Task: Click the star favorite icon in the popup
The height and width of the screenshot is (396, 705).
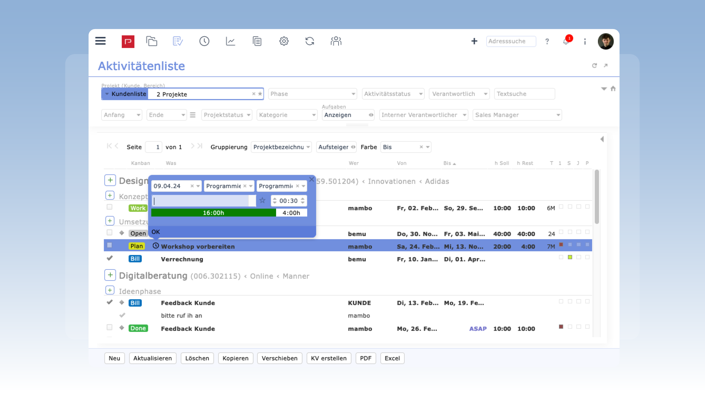Action: (262, 201)
